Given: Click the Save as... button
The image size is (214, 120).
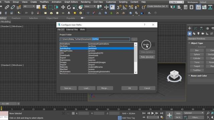Looking at the screenshot, I should [68, 88].
